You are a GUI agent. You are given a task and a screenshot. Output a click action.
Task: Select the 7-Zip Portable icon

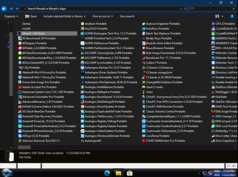point(20,68)
